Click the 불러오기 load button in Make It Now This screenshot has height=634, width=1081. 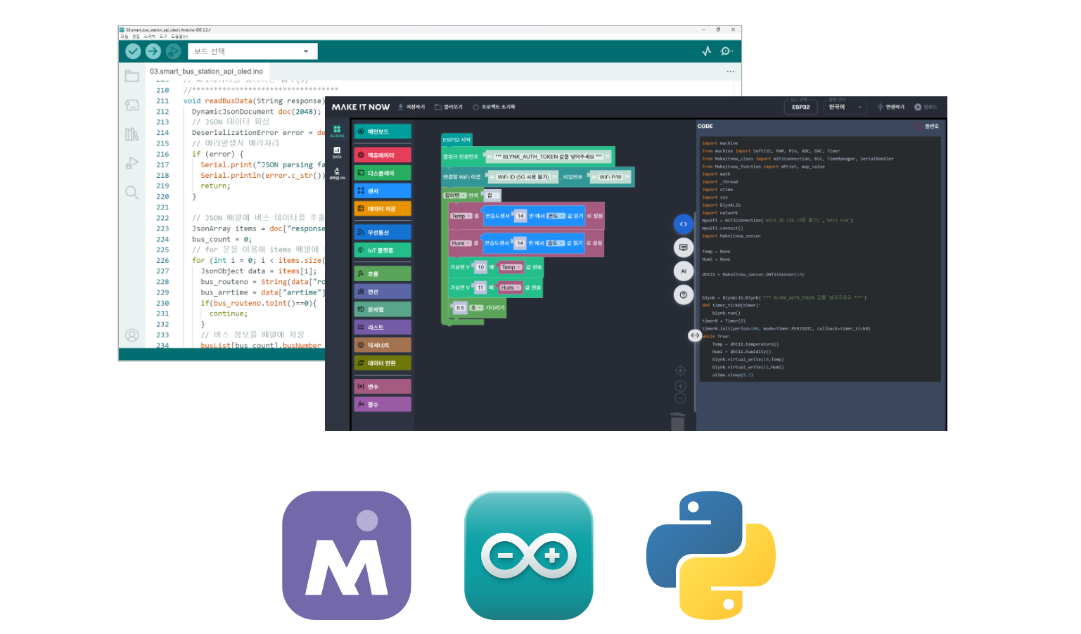(x=449, y=107)
